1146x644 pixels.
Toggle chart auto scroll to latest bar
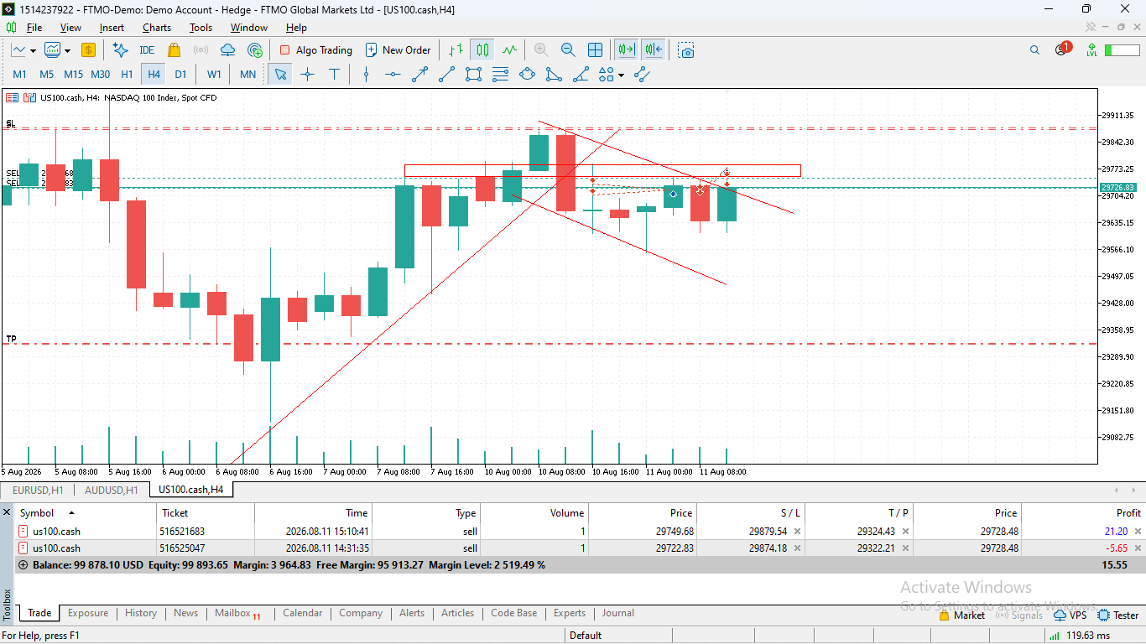(626, 49)
